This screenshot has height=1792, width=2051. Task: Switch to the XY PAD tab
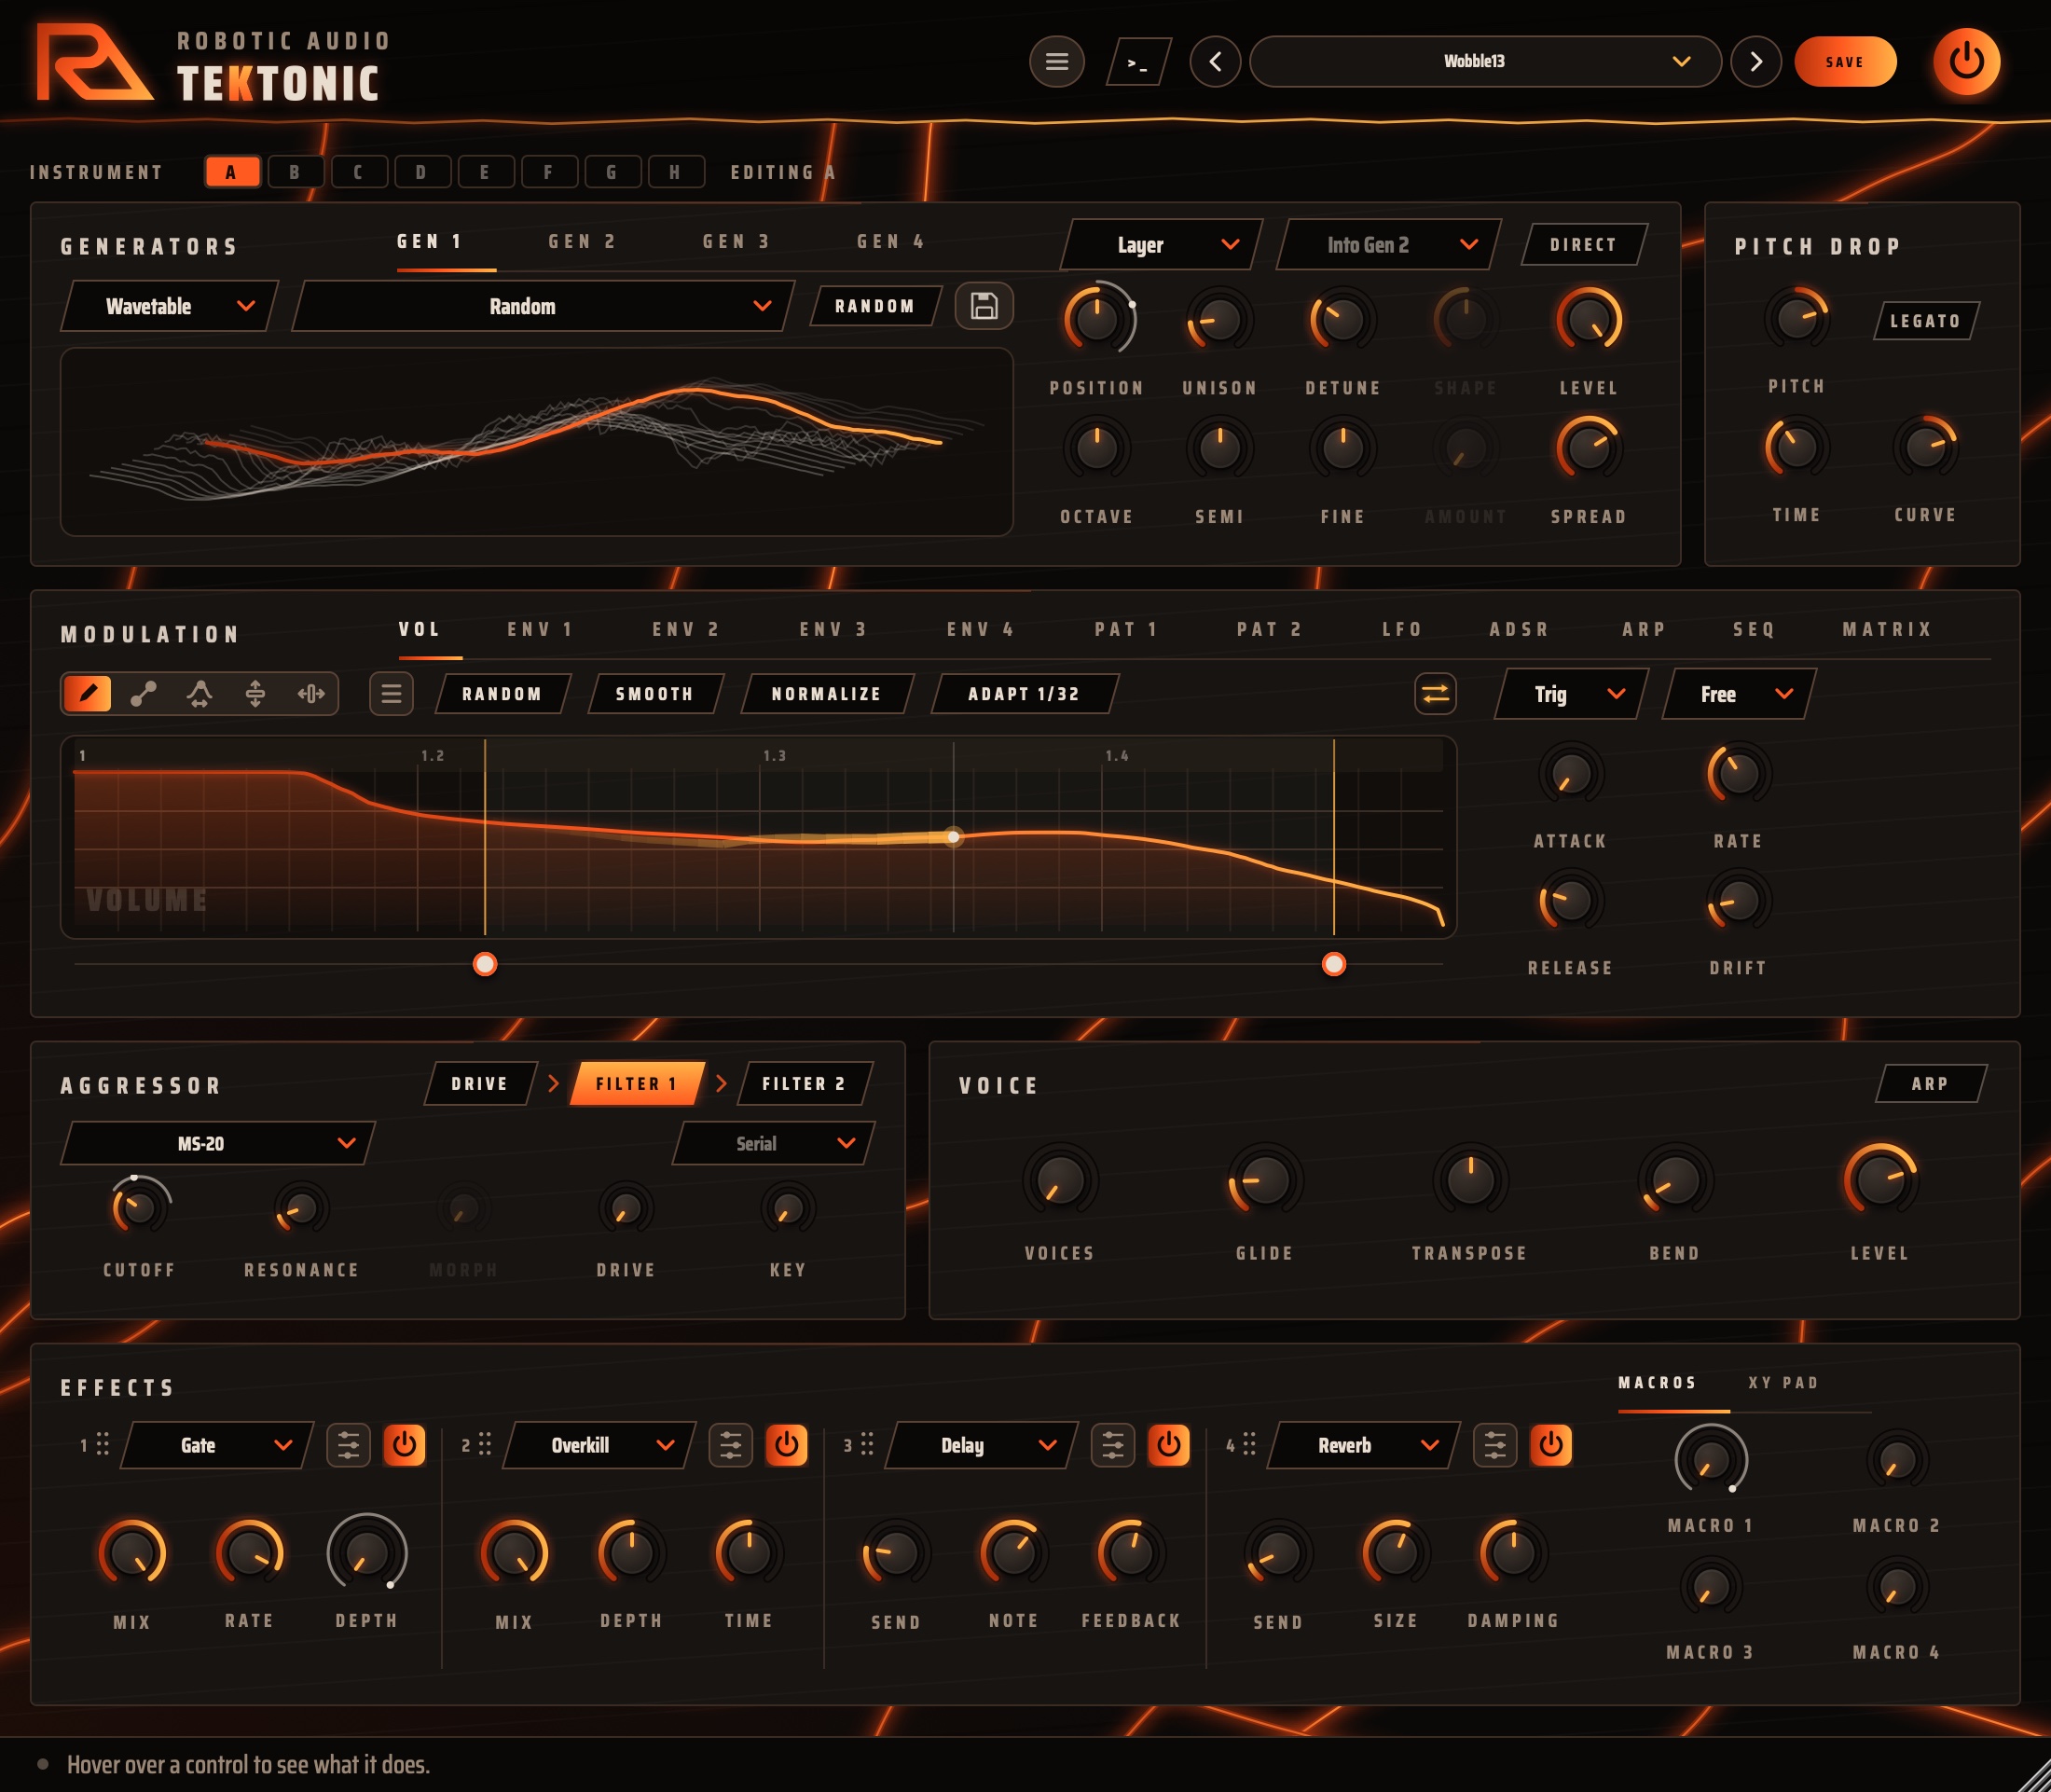1783,1382
